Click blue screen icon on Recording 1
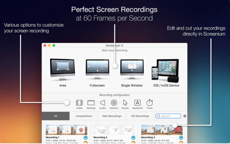 click(x=86, y=137)
